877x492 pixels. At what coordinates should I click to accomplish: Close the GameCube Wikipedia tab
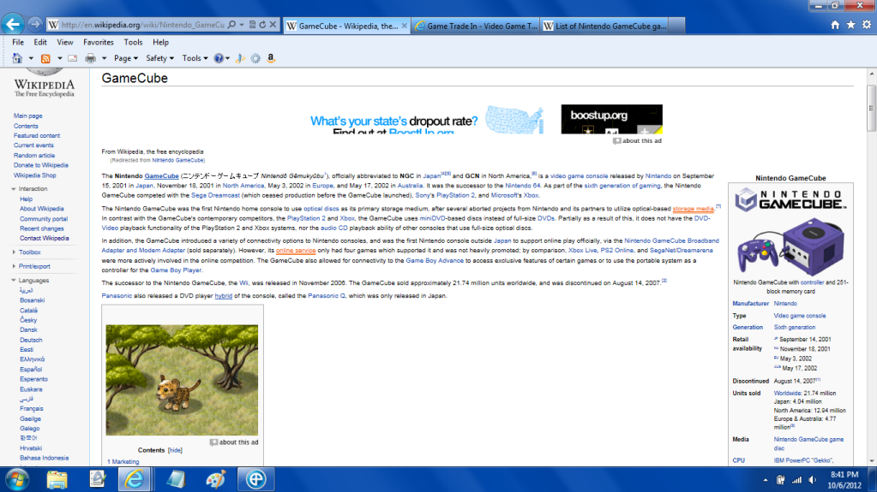click(405, 26)
